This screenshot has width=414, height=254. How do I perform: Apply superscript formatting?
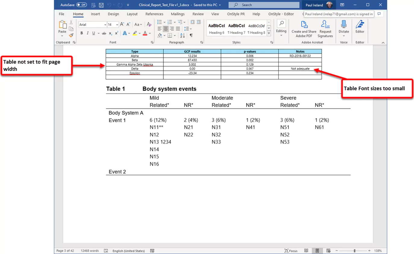tap(117, 33)
